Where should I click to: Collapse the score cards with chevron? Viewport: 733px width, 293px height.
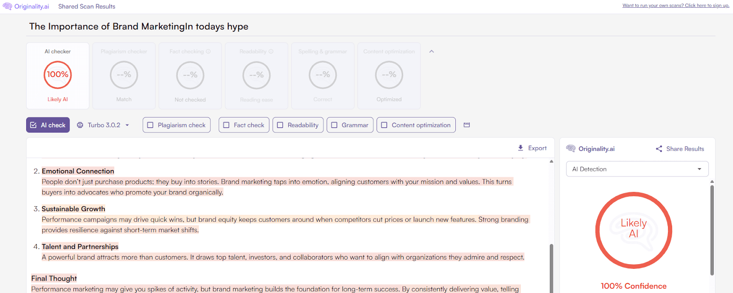click(432, 52)
